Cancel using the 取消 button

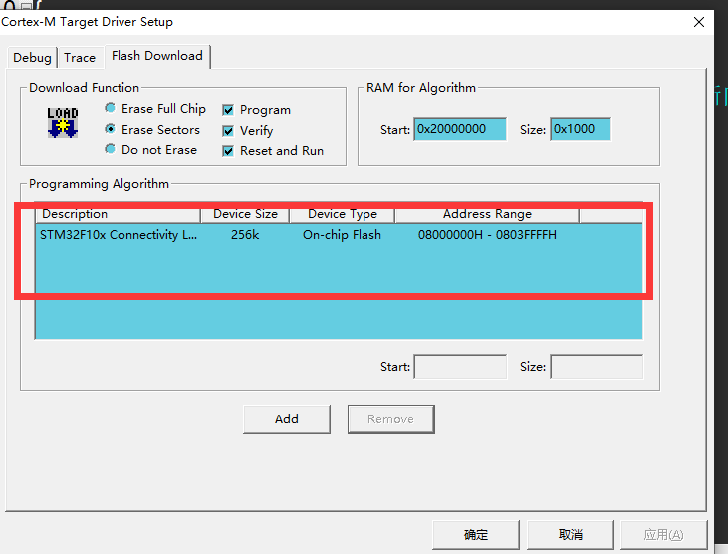570,535
